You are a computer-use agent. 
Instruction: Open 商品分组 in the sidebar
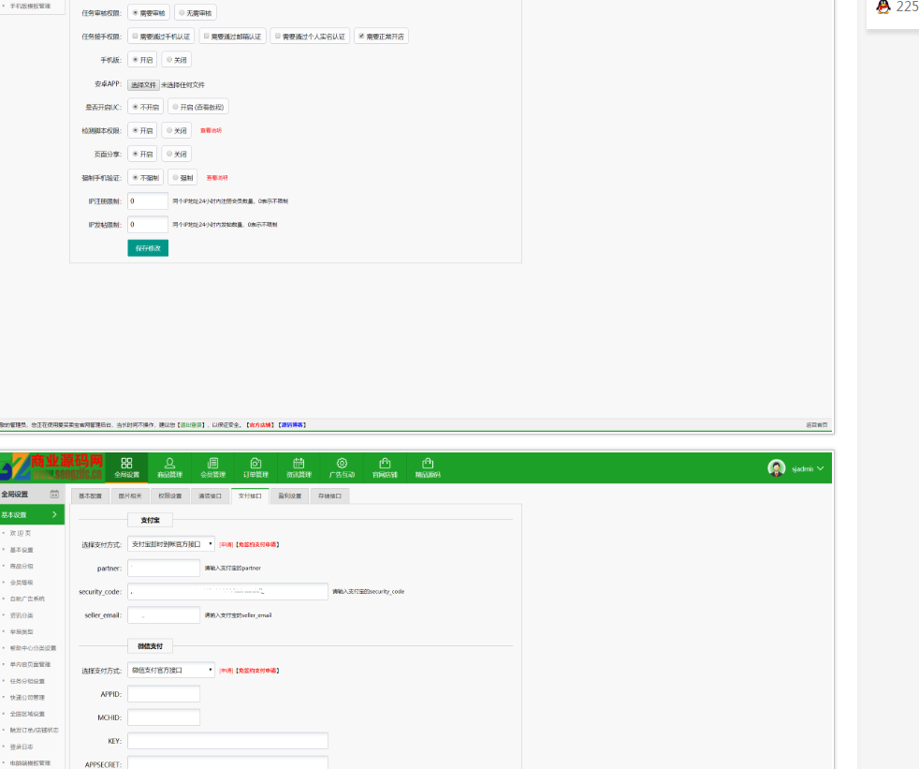[x=22, y=566]
